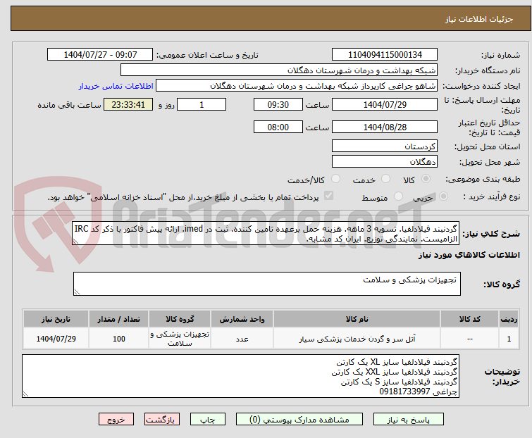Image resolution: width=532 pixels, height=438 pixels.
Task: Click the response deadline date 1404/07/29 field
Action: point(385,104)
